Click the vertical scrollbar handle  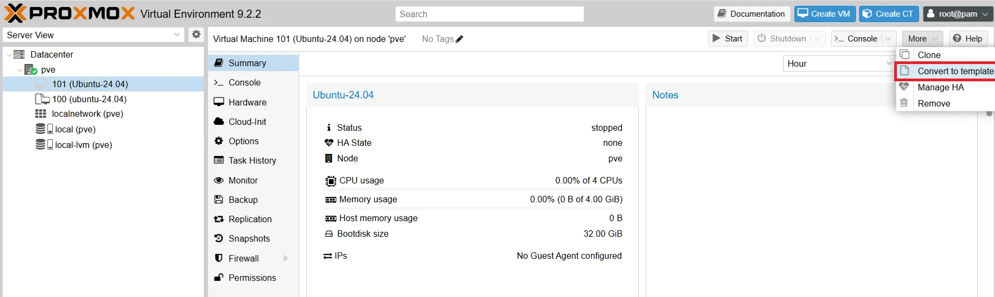[x=989, y=114]
